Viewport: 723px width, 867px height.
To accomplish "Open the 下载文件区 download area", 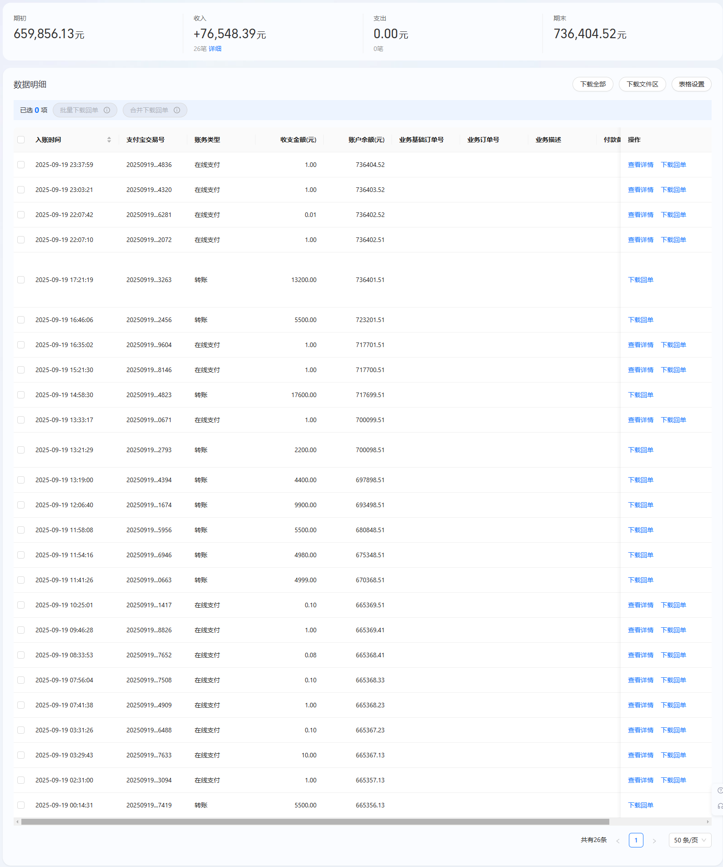I will pos(642,84).
